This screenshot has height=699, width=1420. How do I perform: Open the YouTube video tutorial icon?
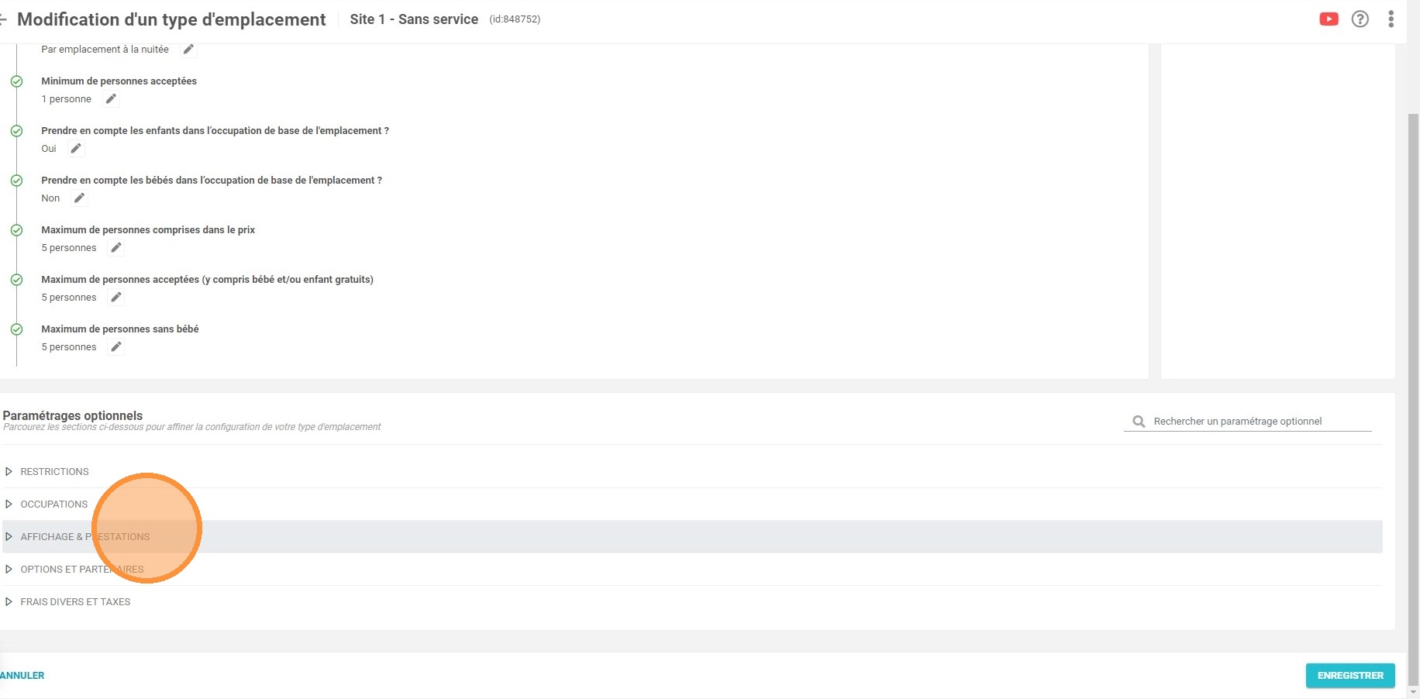(1329, 19)
